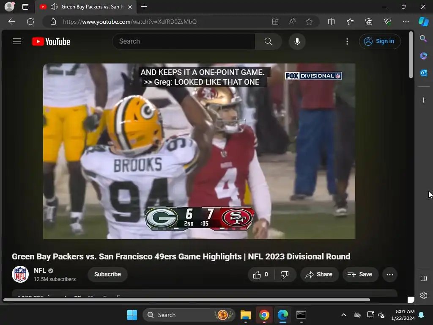Open the YouTube guide hamburger menu
This screenshot has height=325, width=433.
tap(17, 41)
